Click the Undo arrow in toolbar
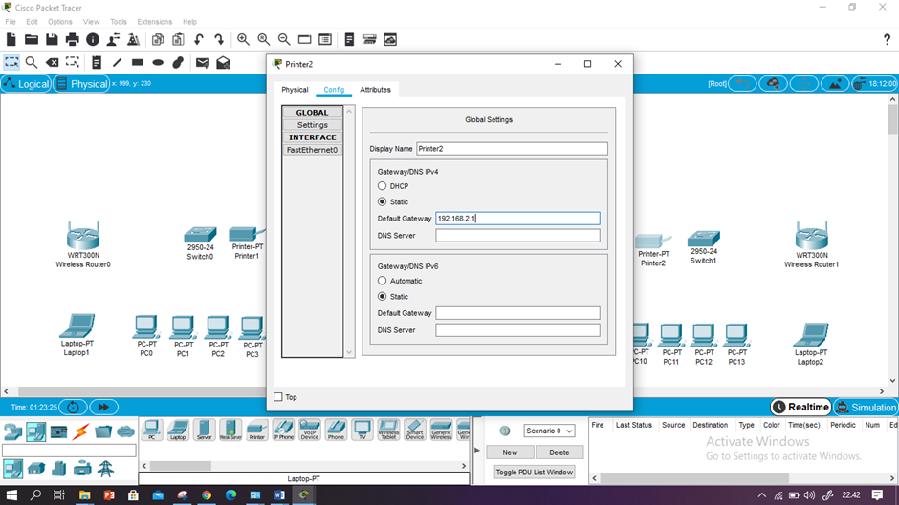 pos(198,39)
